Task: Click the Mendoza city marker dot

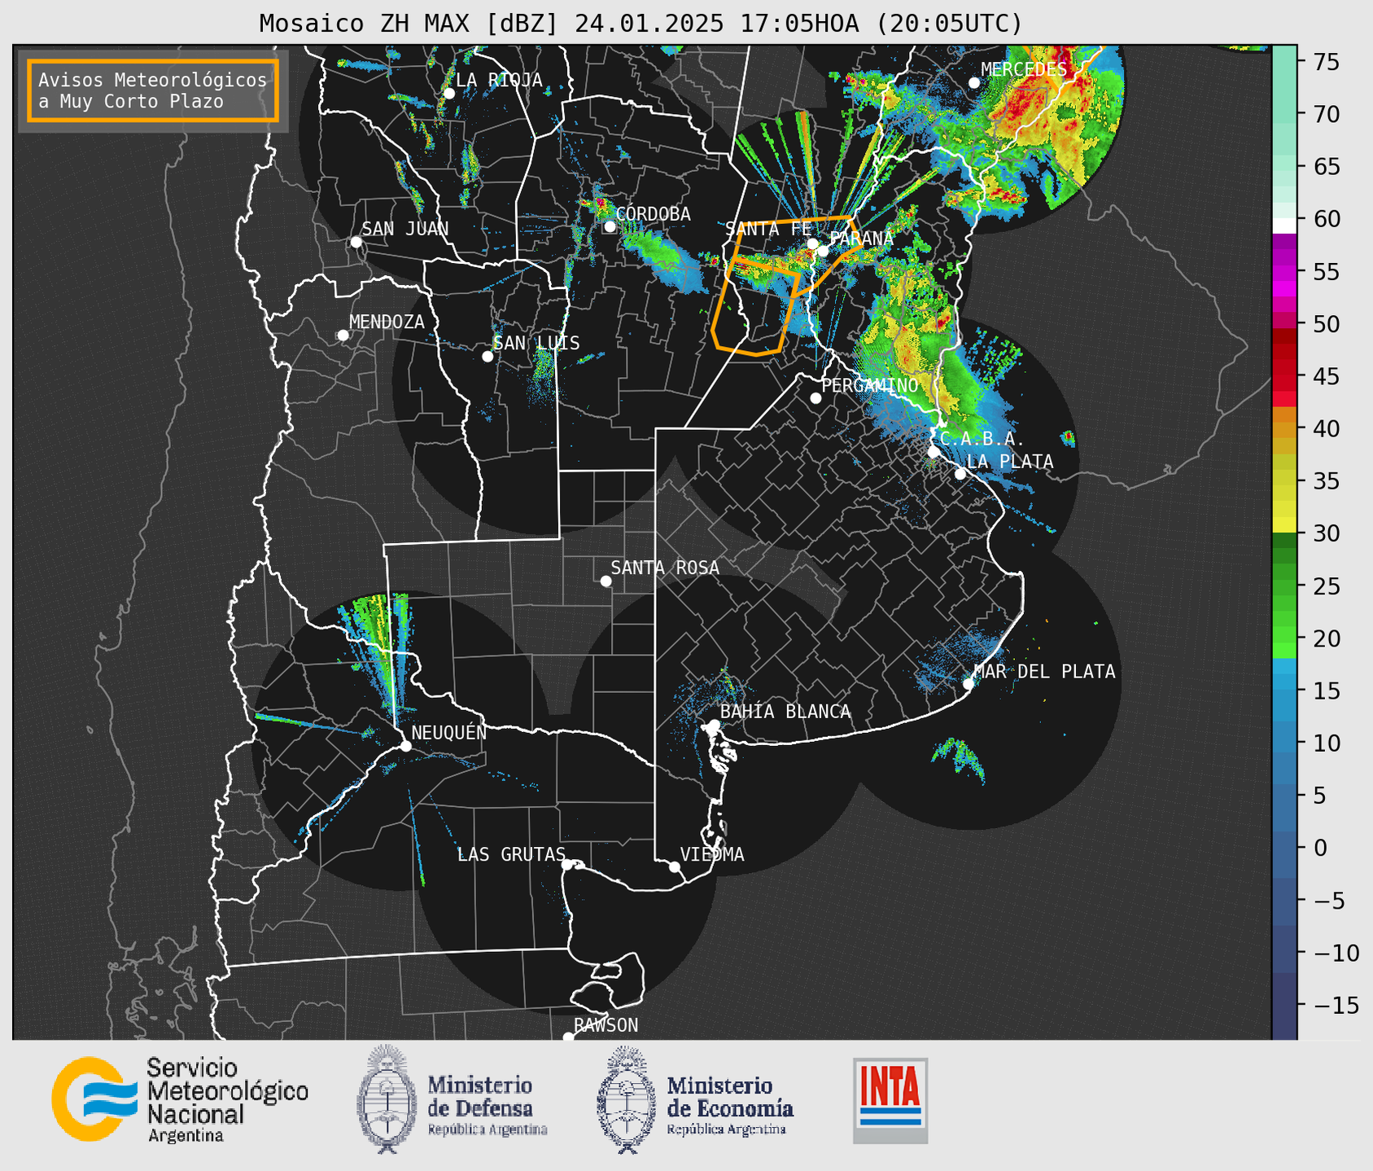Action: [343, 336]
